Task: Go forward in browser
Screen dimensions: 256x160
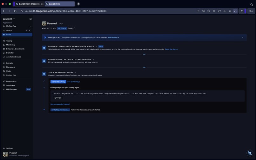Action: point(9,11)
